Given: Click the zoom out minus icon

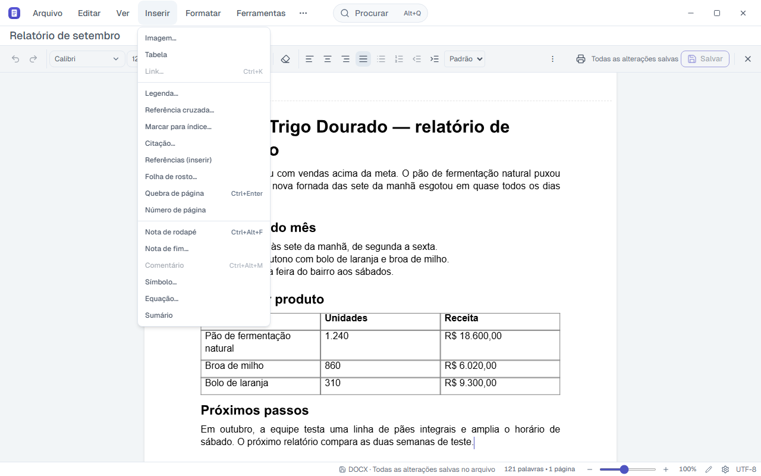Looking at the screenshot, I should click(590, 469).
